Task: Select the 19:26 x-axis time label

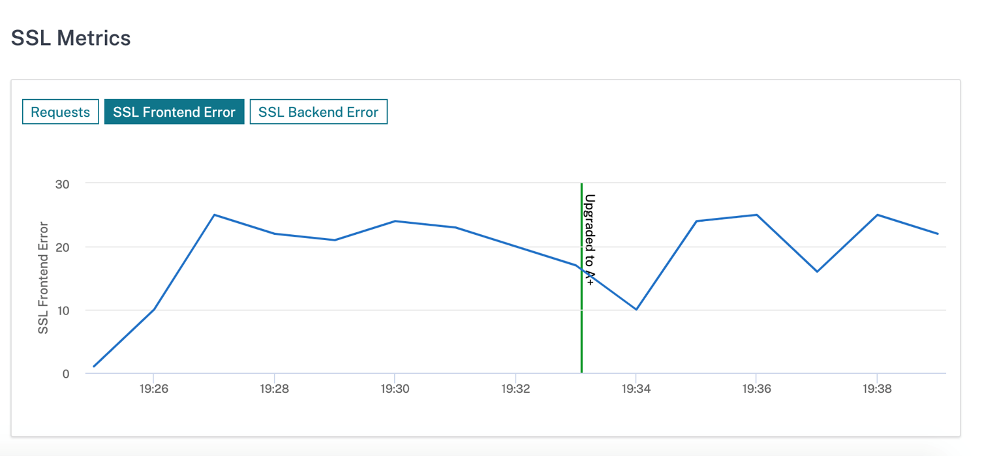Action: point(154,389)
